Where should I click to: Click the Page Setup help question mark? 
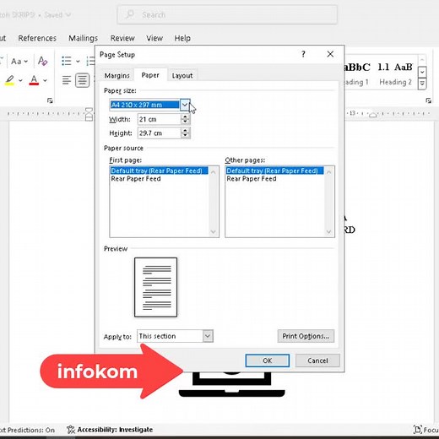(x=303, y=54)
